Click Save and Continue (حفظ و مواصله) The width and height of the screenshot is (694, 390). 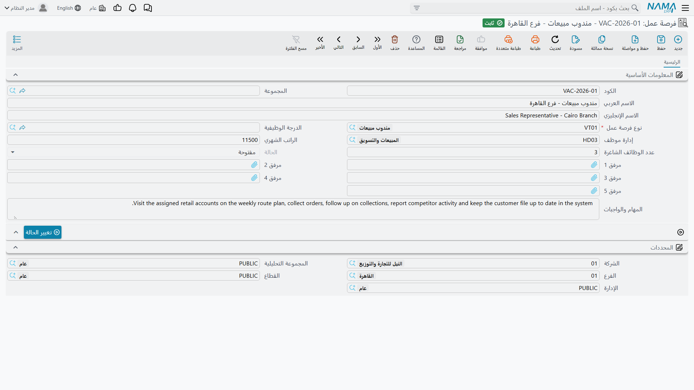pos(635,43)
